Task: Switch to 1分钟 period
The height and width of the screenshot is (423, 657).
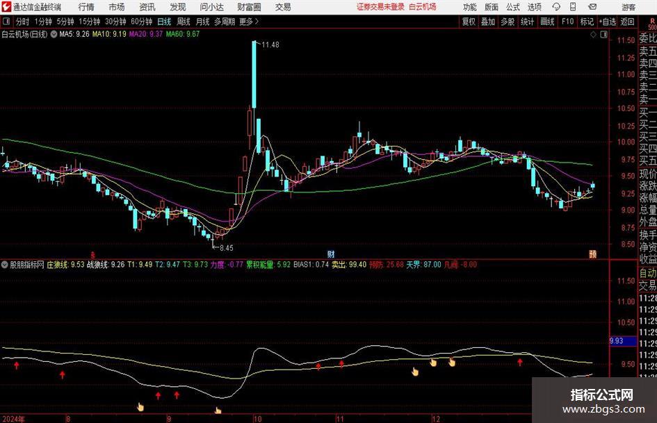Action: (42, 22)
